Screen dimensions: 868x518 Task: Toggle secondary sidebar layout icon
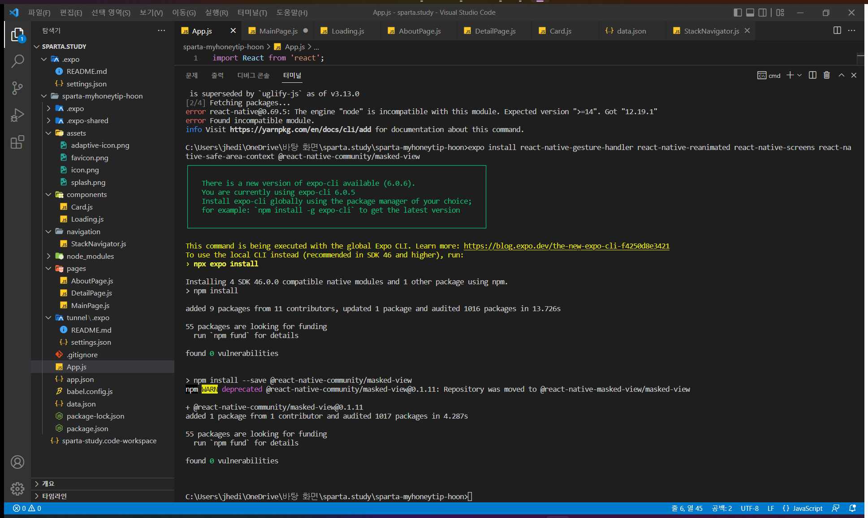pyautogui.click(x=762, y=13)
